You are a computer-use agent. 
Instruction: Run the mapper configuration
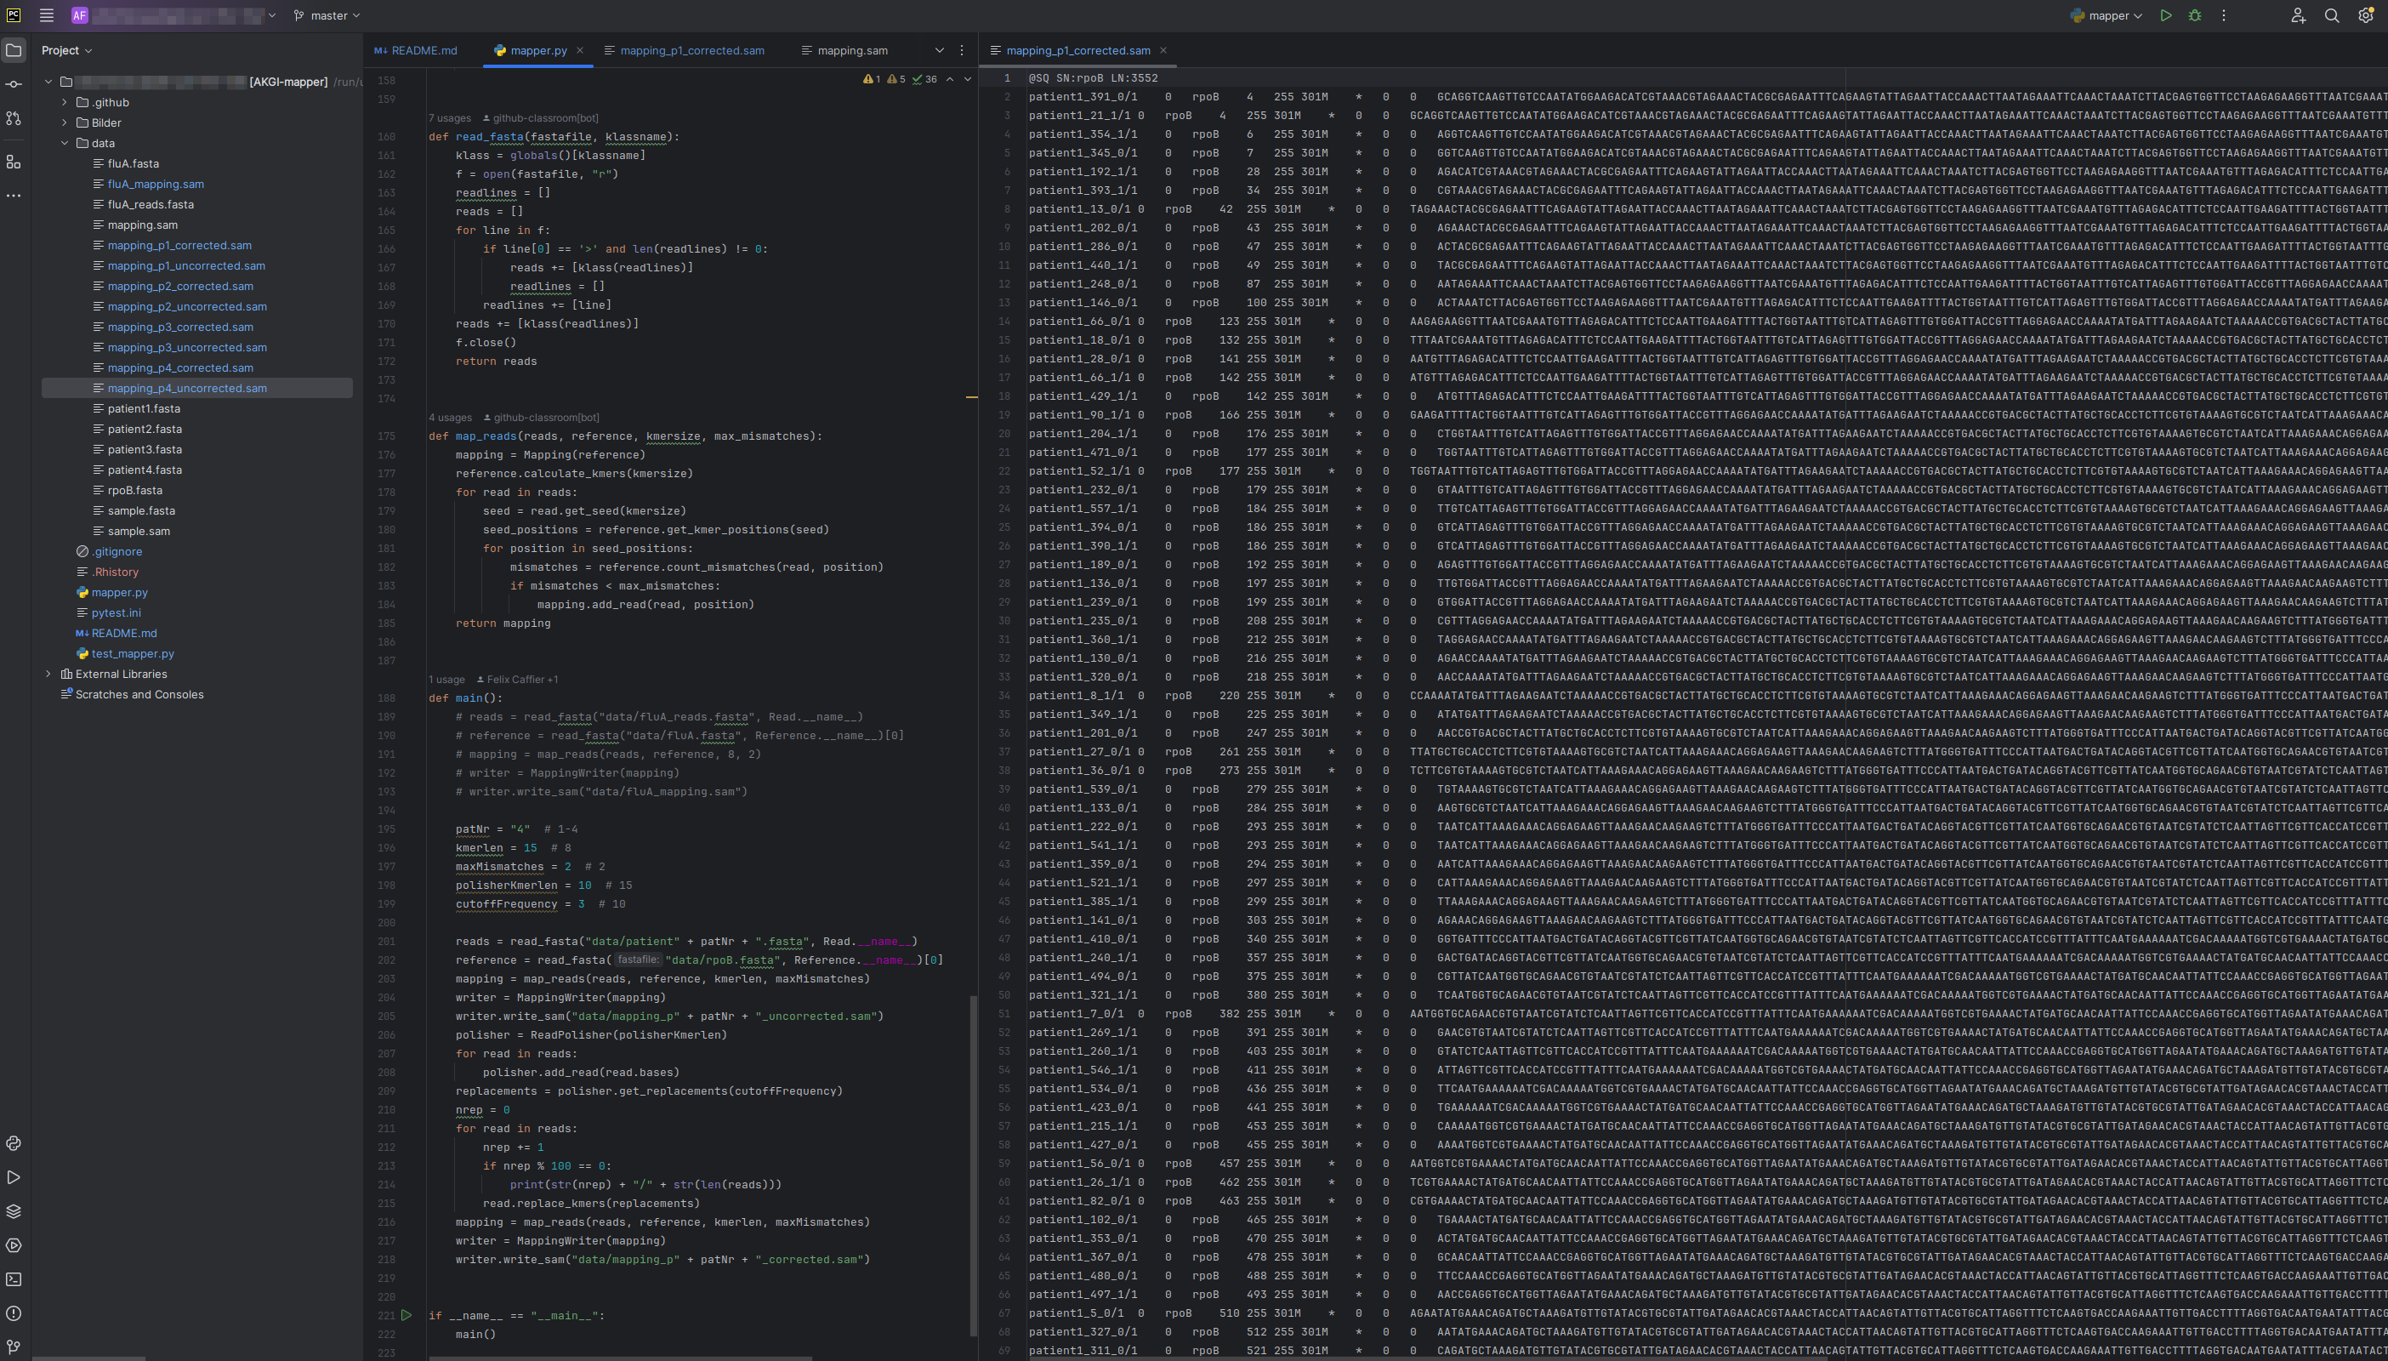point(2166,15)
